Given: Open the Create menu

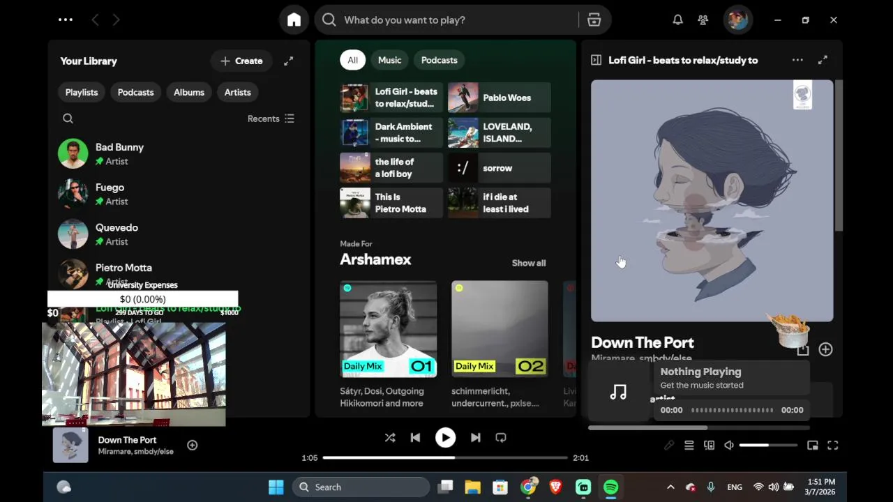Looking at the screenshot, I should click(241, 61).
